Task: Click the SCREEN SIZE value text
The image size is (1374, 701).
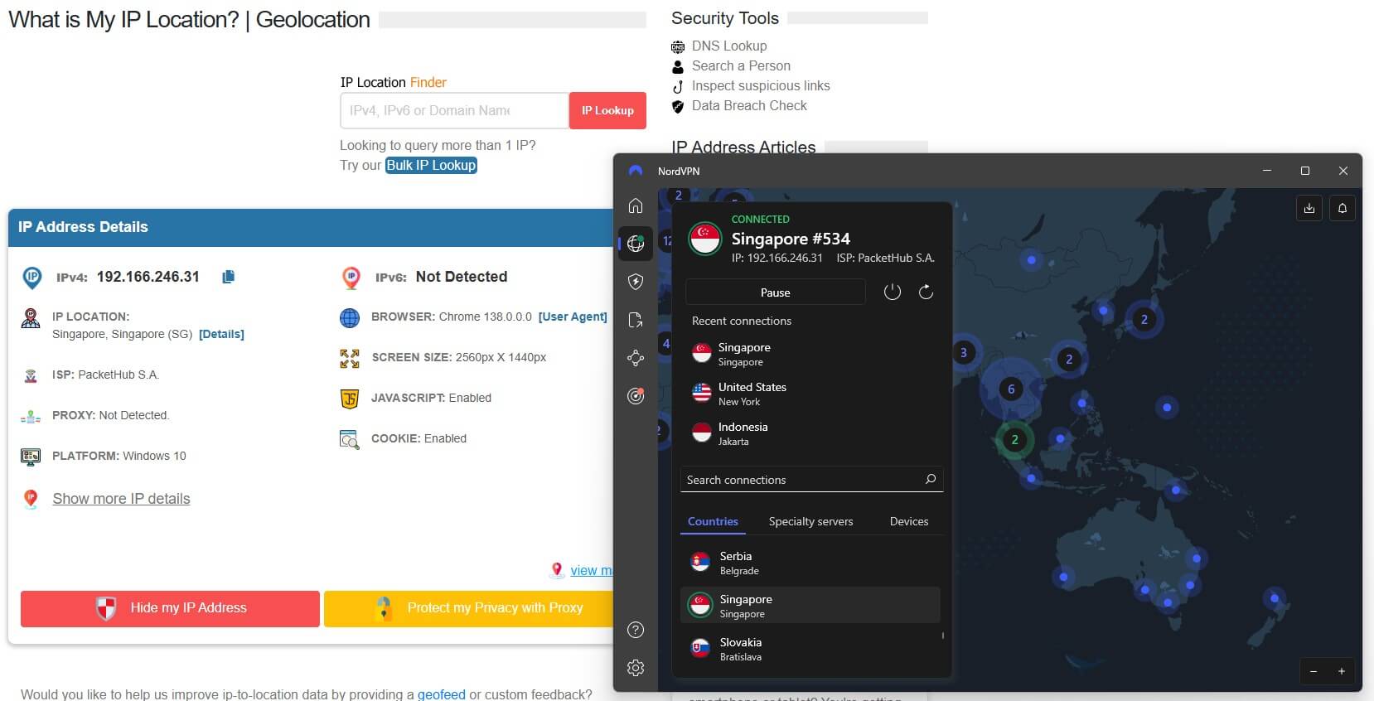Action: pyautogui.click(x=501, y=357)
